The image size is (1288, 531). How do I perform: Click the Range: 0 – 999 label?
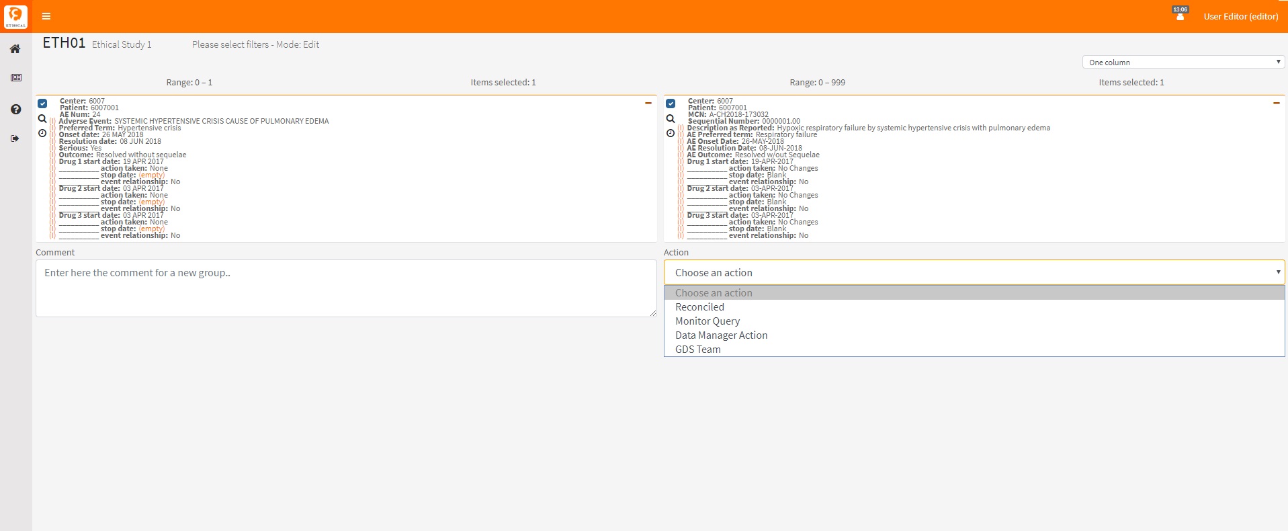(818, 83)
